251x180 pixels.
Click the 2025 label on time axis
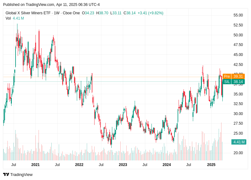pos(211,165)
